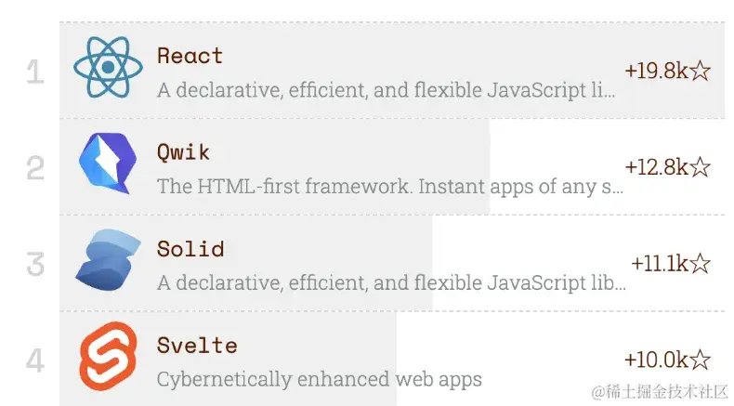Open the React project title
Image resolution: width=734 pixels, height=406 pixels.
190,56
